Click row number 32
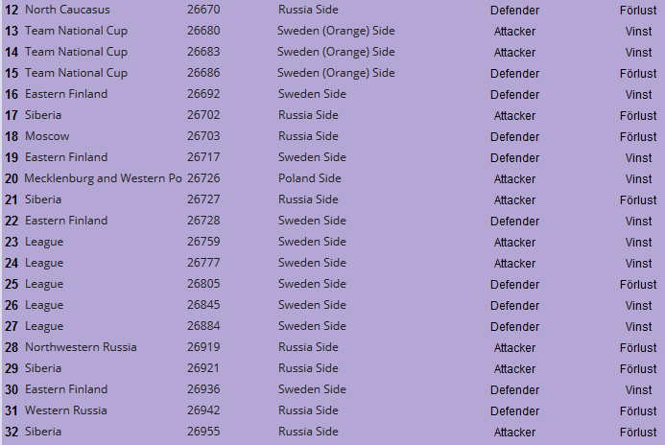The height and width of the screenshot is (445, 665). click(x=12, y=432)
